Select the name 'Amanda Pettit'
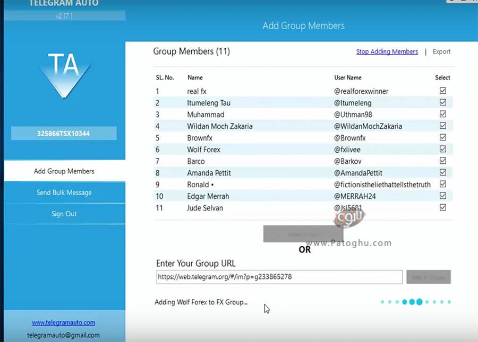 point(209,173)
